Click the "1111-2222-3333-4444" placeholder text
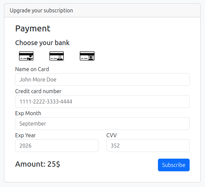 pos(46,102)
